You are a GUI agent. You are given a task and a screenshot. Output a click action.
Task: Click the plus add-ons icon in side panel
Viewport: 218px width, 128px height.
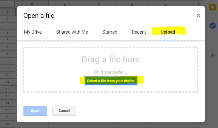point(212,55)
